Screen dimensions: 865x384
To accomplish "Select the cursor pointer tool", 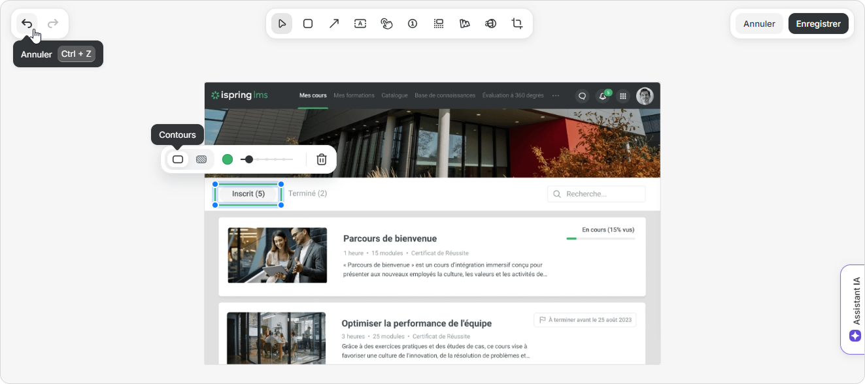I will point(282,24).
